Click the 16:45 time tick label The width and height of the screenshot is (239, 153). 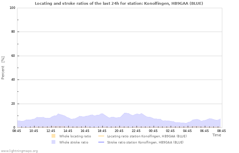[x=85, y=131]
